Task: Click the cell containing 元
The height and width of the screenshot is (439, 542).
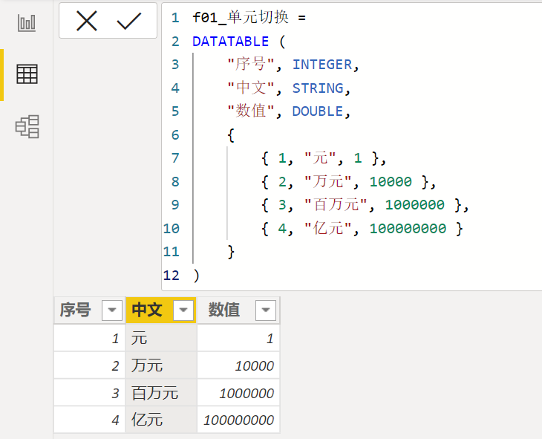Action: (161, 338)
